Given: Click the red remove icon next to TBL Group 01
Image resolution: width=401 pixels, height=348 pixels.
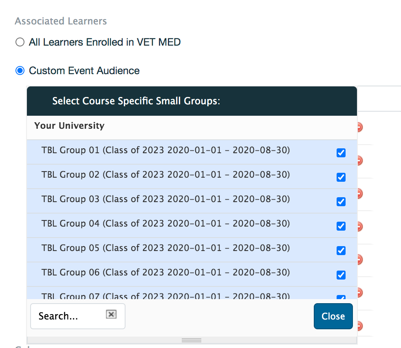Looking at the screenshot, I should pyautogui.click(x=359, y=161).
